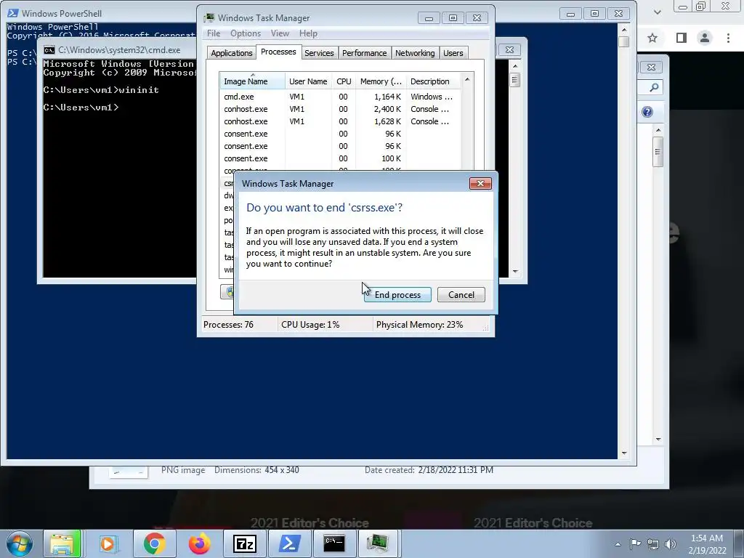This screenshot has width=744, height=558.
Task: Open Firefox from taskbar
Action: pyautogui.click(x=199, y=543)
